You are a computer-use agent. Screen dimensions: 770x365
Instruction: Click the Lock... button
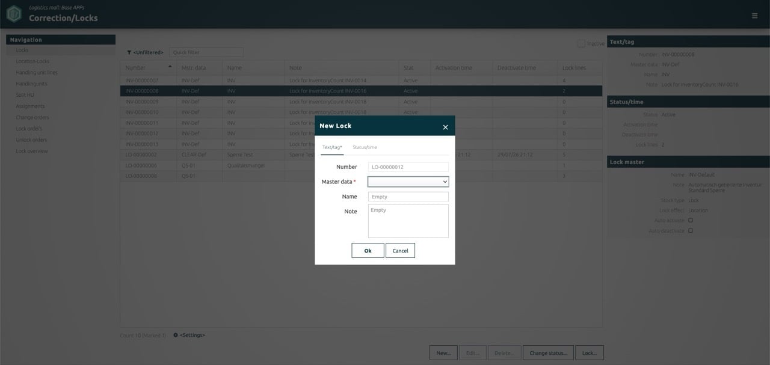pos(590,352)
